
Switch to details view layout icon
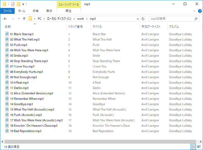tap(194, 147)
